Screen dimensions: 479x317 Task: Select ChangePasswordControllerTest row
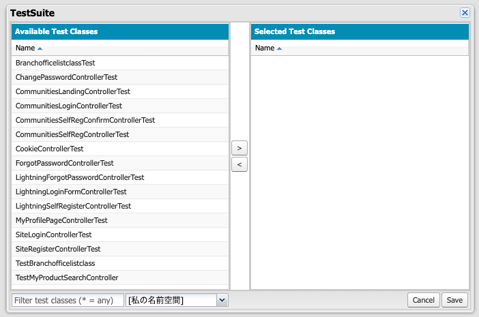point(120,77)
